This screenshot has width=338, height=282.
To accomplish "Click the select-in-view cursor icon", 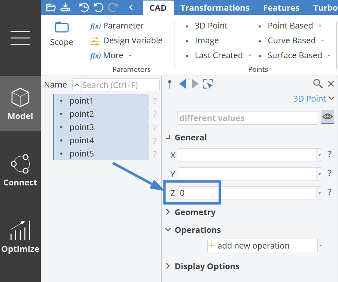I will pyautogui.click(x=208, y=84).
